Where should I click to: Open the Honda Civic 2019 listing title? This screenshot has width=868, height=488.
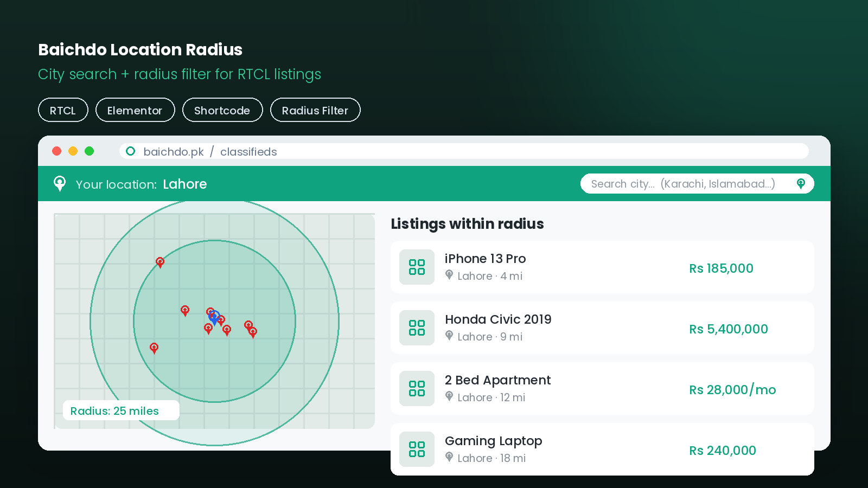(498, 319)
